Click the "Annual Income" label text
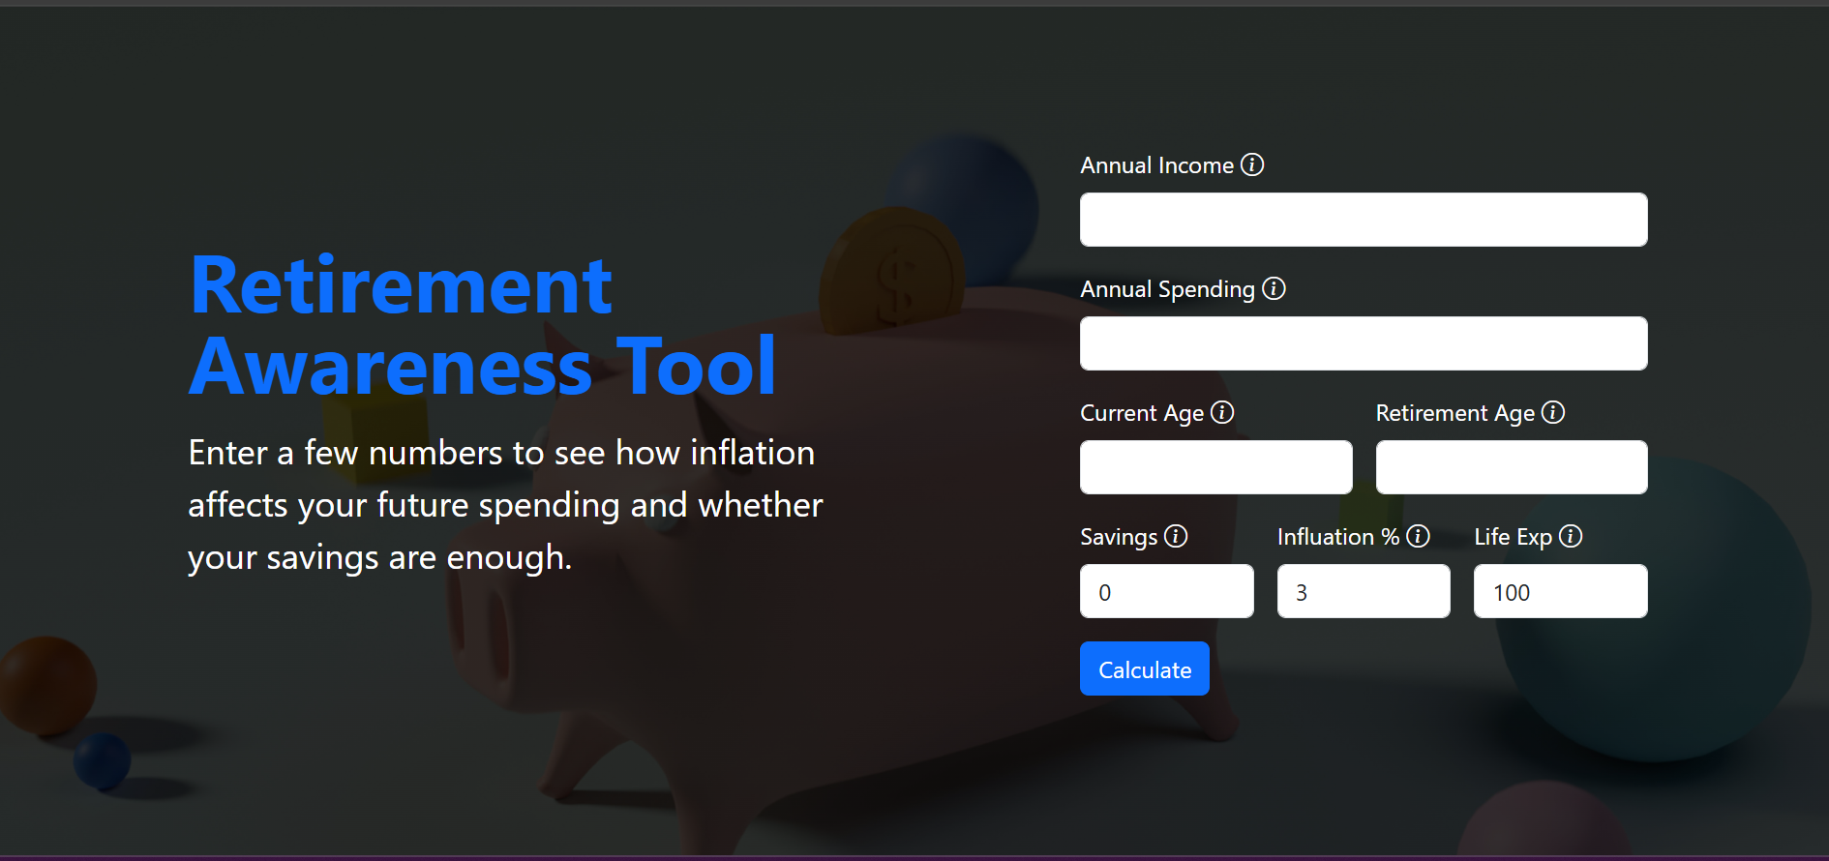This screenshot has width=1829, height=861. (x=1156, y=165)
